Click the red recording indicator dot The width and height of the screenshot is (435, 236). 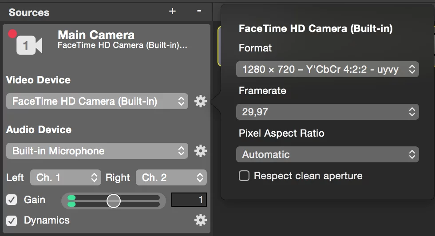point(12,34)
